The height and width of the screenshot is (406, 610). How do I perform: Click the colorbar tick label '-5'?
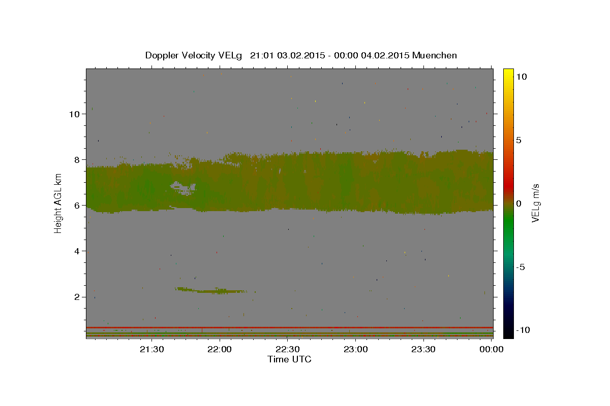point(521,267)
